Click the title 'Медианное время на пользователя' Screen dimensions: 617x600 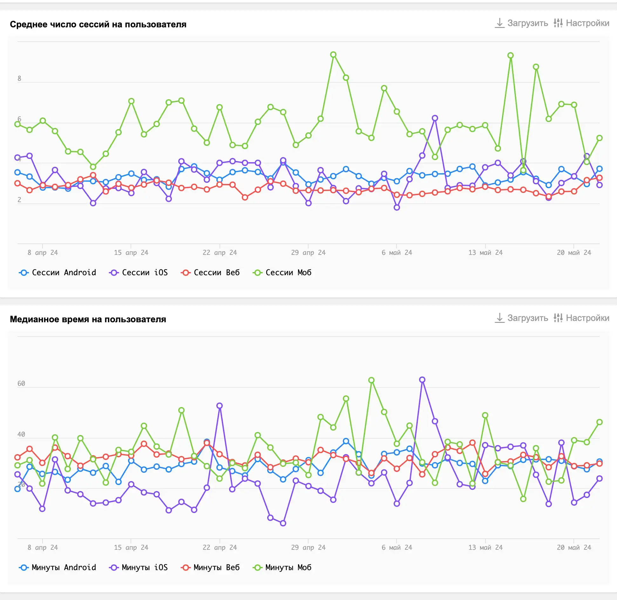tap(88, 319)
